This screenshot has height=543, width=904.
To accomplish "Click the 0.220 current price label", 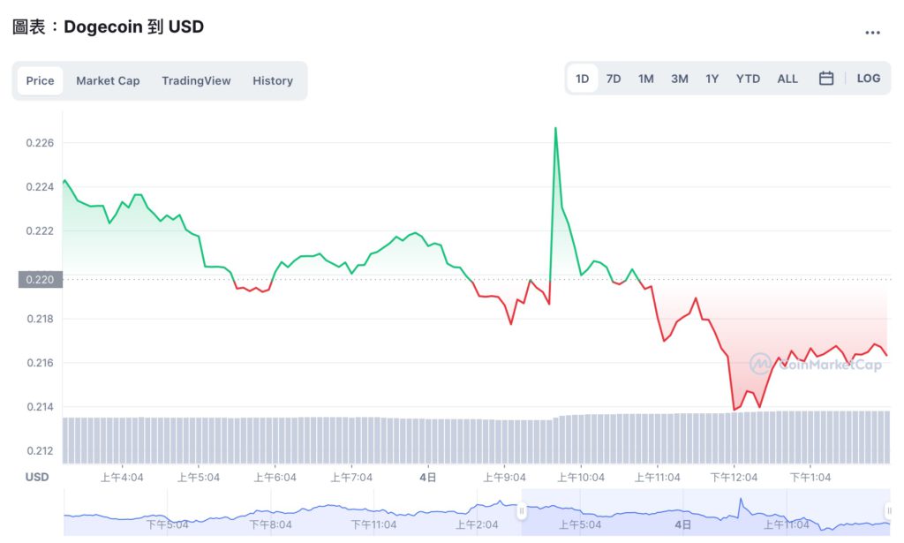I will [x=41, y=280].
